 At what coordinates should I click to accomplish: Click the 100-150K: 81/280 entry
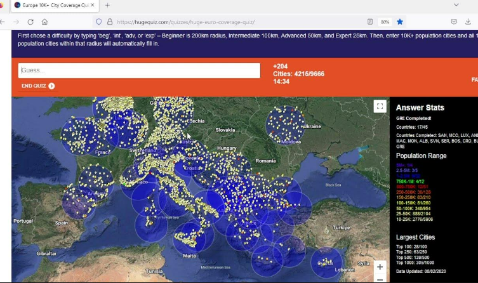point(413,203)
